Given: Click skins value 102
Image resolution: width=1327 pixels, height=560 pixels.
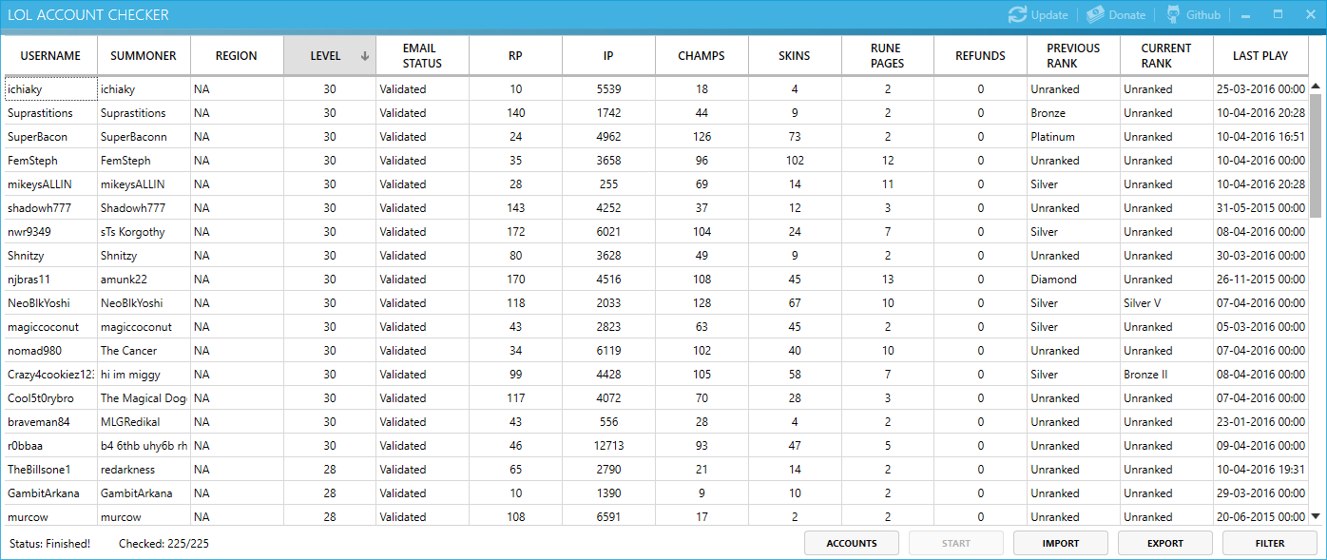Looking at the screenshot, I should click(x=795, y=161).
